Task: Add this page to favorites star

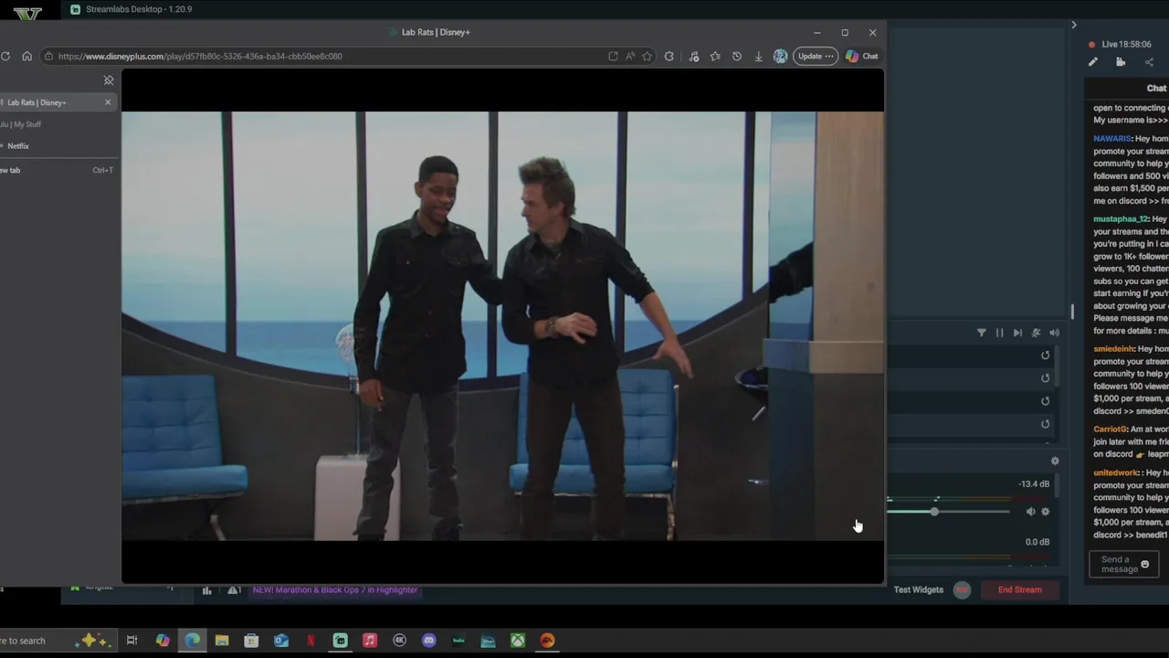Action: click(647, 56)
